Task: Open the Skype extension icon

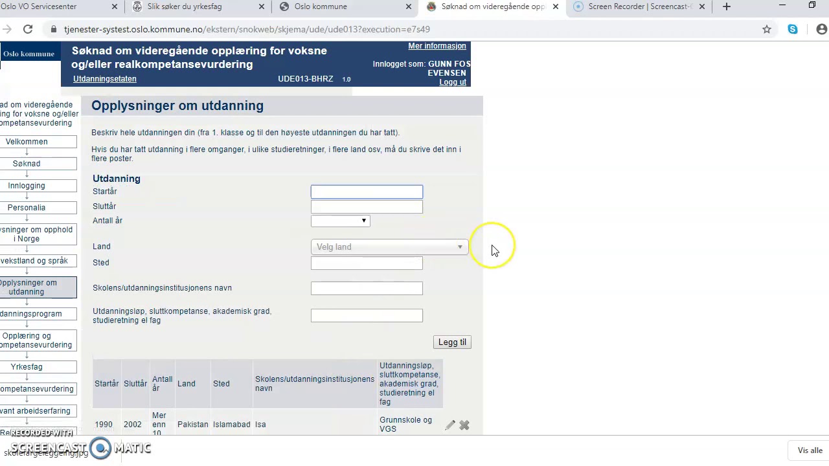Action: point(793,29)
